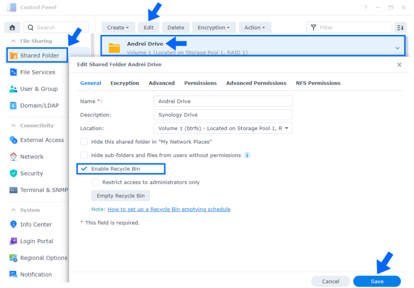Open Info Center from sidebar
The image size is (414, 288).
36,224
